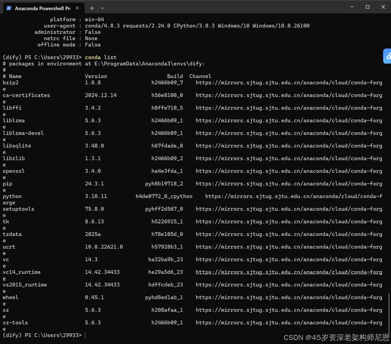Click the blue floating side widget icon
391x344 pixels.
387,56
